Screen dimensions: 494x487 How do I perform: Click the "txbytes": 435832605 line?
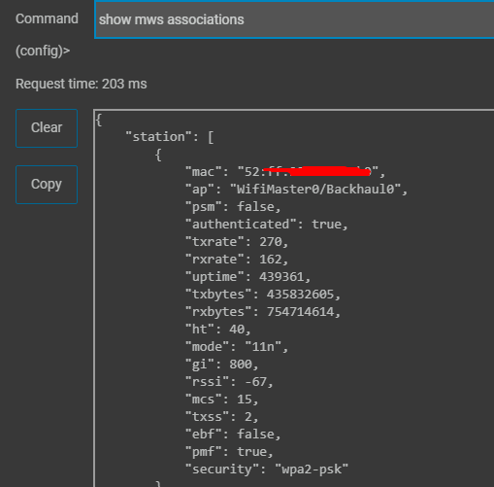(263, 295)
